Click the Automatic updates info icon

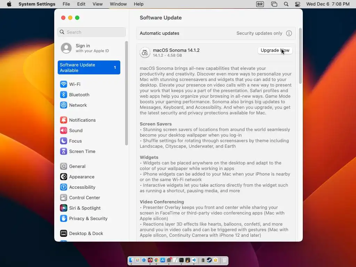289,33
